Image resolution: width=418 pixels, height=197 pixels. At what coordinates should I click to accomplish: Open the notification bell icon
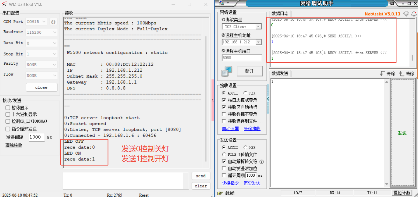click(x=414, y=14)
